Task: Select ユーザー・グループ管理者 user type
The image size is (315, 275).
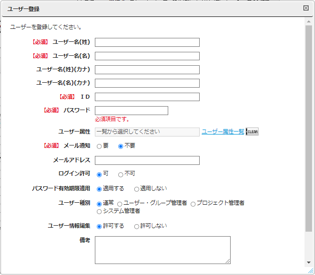Action: pyautogui.click(x=120, y=204)
